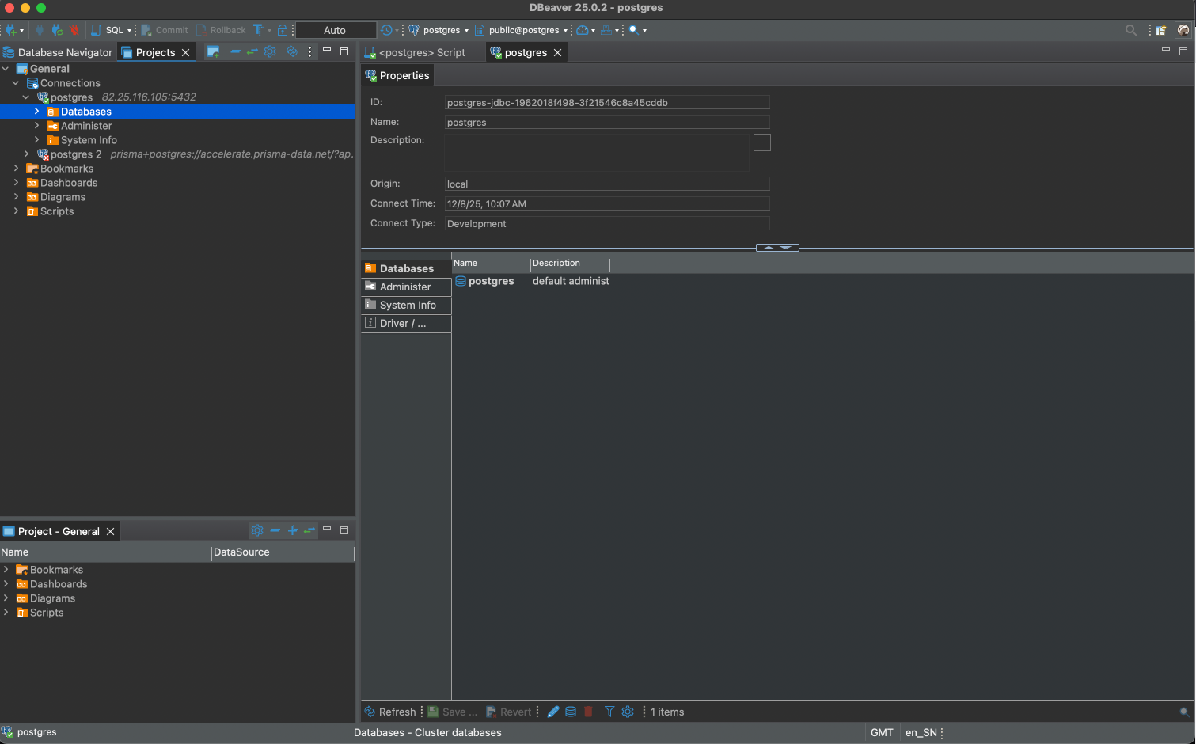Click the transaction log clock icon
The height and width of the screenshot is (744, 1196).
tap(386, 30)
